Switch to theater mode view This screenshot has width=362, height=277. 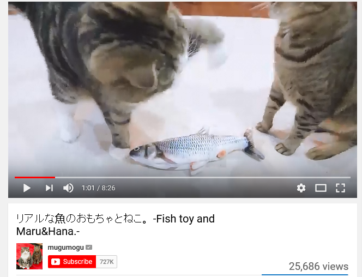coord(321,188)
